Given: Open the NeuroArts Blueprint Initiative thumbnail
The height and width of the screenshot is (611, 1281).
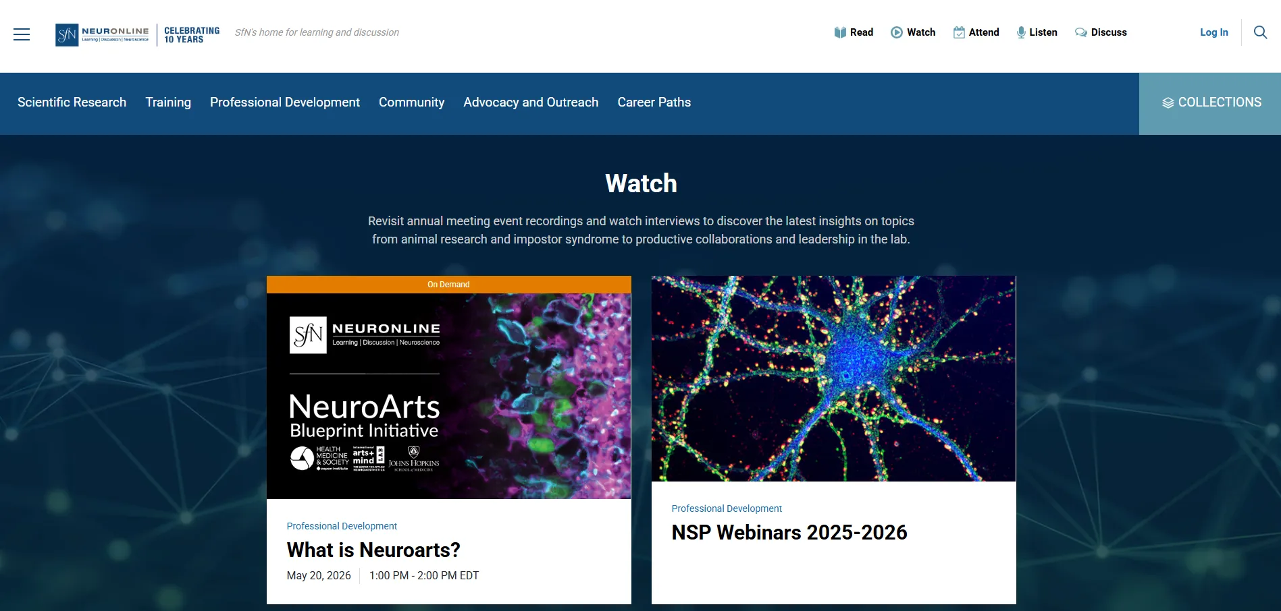Looking at the screenshot, I should pos(449,396).
